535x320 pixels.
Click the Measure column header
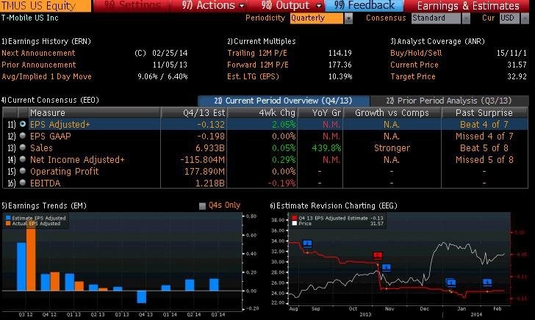(94, 112)
